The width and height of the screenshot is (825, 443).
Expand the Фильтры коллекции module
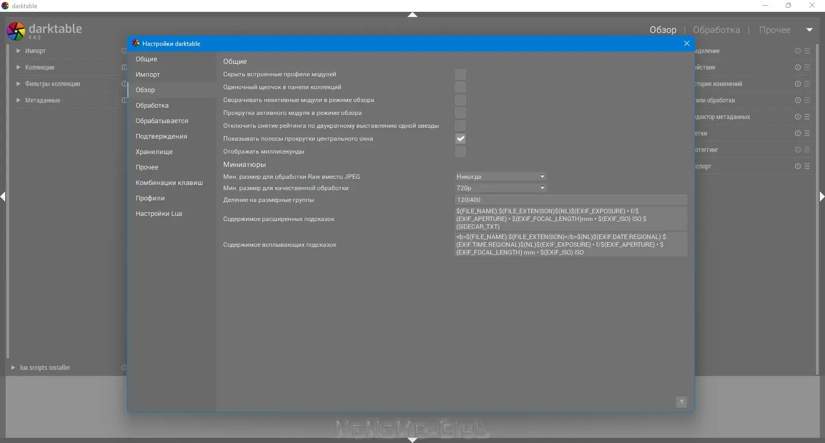point(19,84)
